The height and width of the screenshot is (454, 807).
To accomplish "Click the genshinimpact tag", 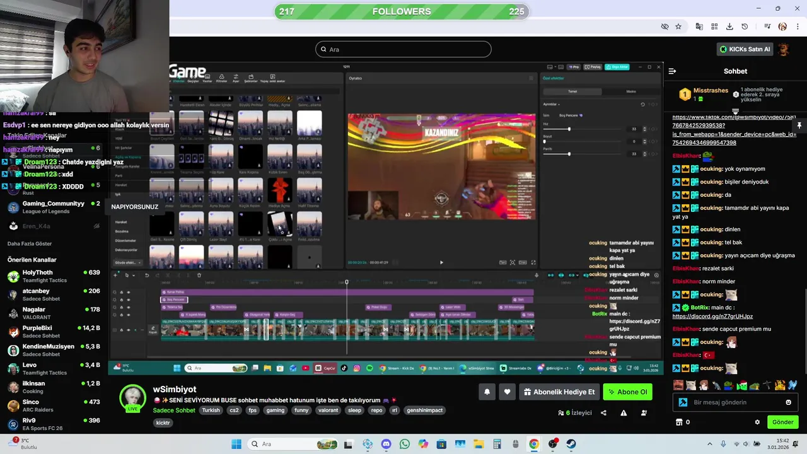I will coord(425,410).
